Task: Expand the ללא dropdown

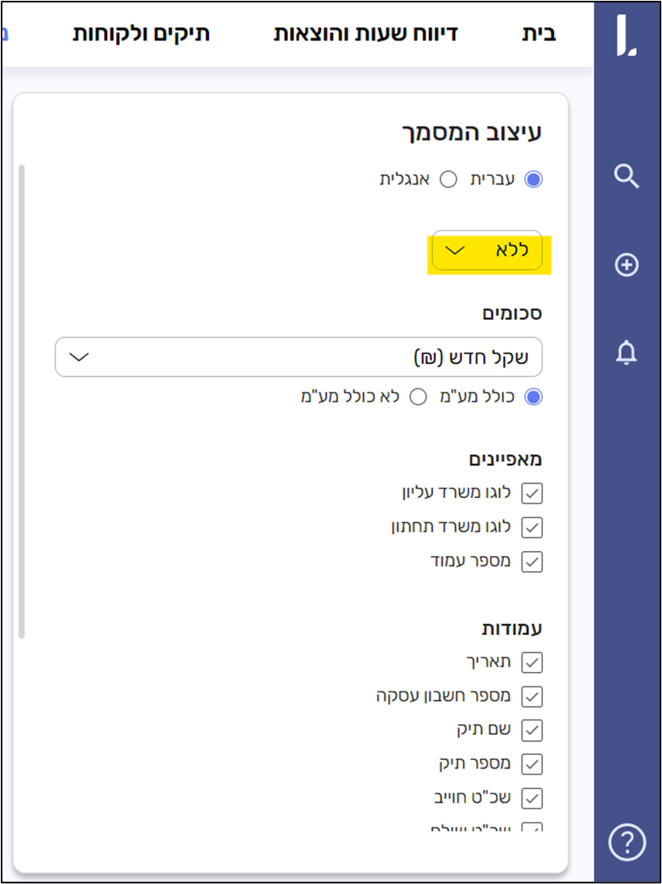Action: pyautogui.click(x=487, y=251)
